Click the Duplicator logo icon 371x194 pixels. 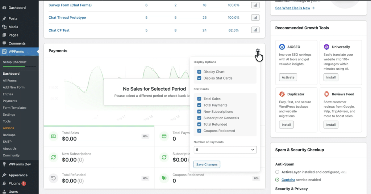coord(282,94)
